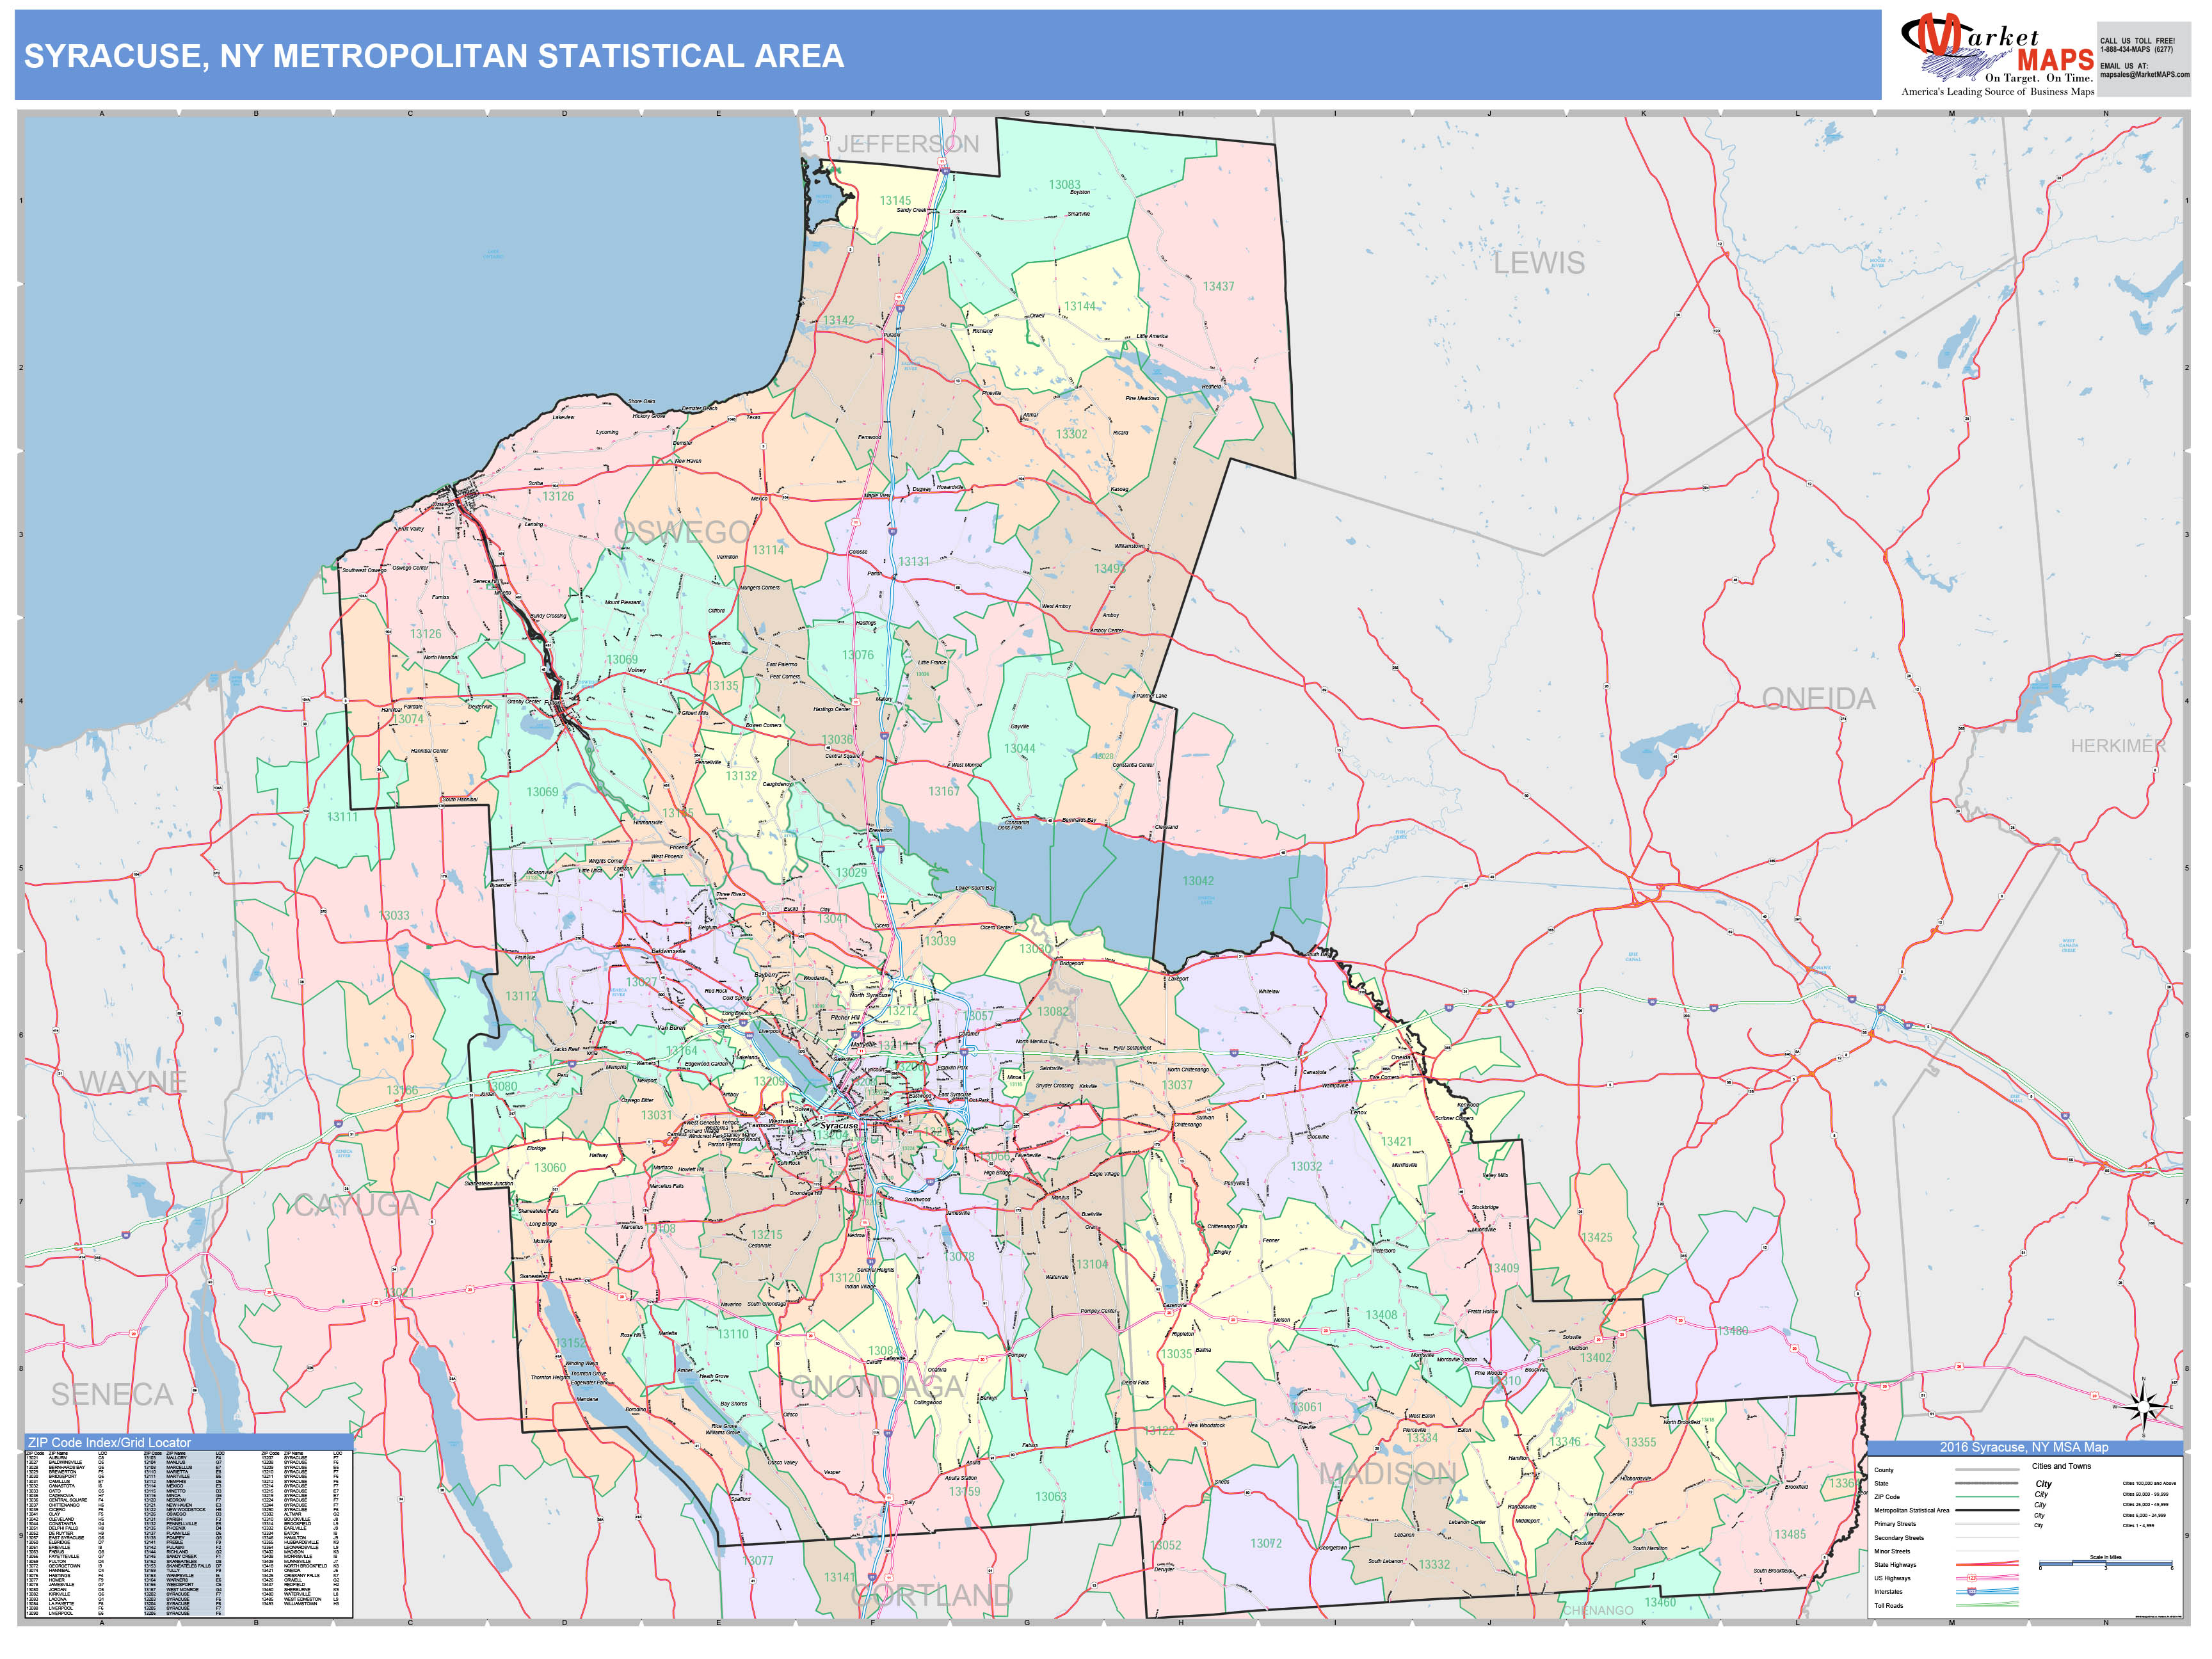2212x1659 pixels.
Task: Toggle the Secondary Streets legend entry
Action: click(x=1900, y=1538)
